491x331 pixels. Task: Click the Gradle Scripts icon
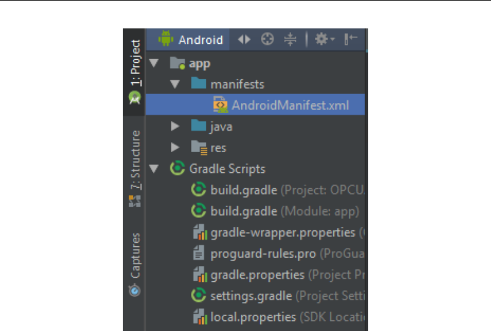(x=177, y=168)
